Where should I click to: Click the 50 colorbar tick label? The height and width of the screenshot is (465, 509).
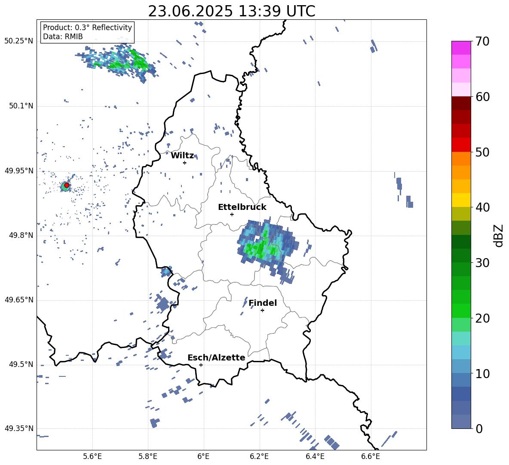(482, 152)
